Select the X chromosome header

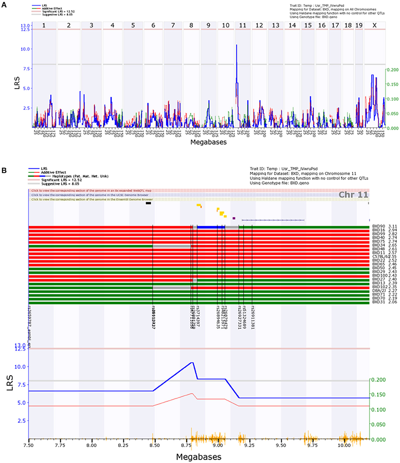pos(375,26)
